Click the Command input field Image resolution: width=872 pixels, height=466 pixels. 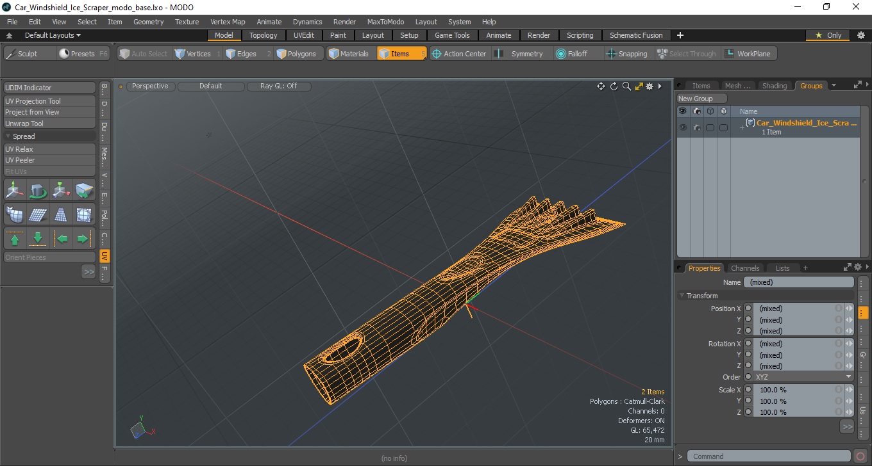(769, 456)
